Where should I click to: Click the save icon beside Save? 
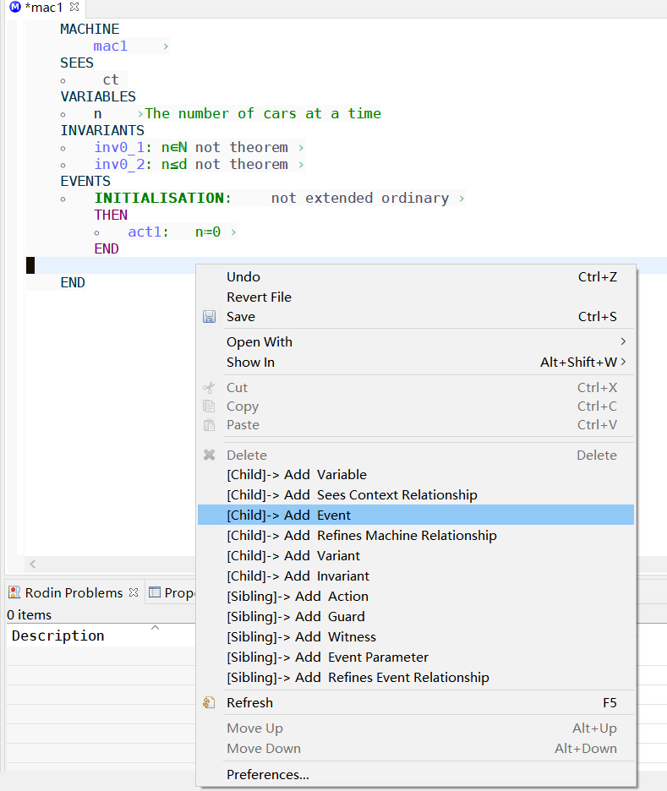click(x=209, y=317)
